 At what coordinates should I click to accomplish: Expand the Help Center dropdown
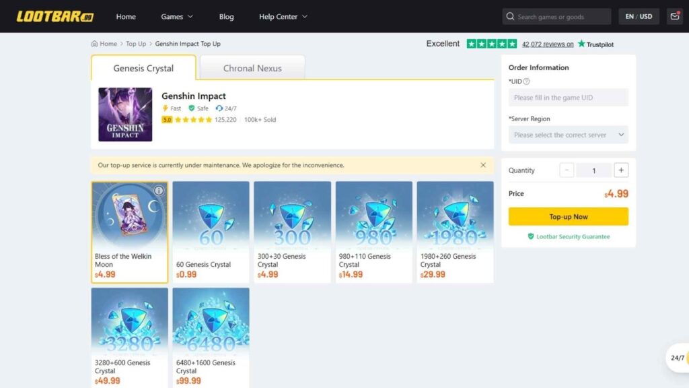pos(283,16)
